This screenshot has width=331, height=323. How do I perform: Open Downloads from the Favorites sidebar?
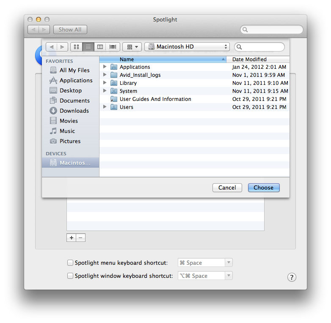pyautogui.click(x=74, y=111)
